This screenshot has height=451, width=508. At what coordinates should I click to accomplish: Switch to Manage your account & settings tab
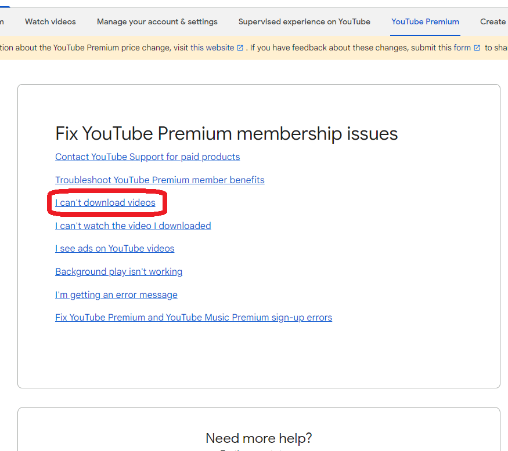(x=157, y=21)
